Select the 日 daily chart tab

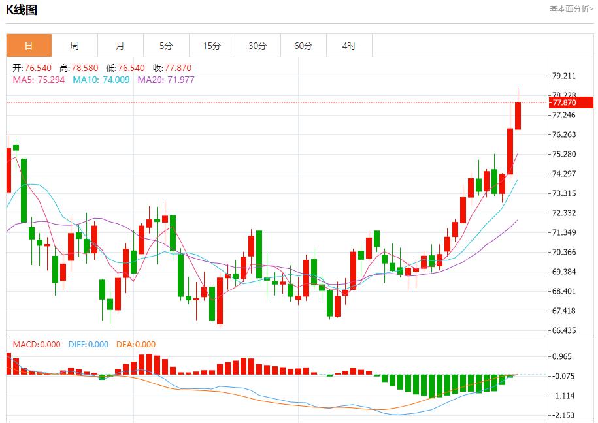tap(29, 46)
